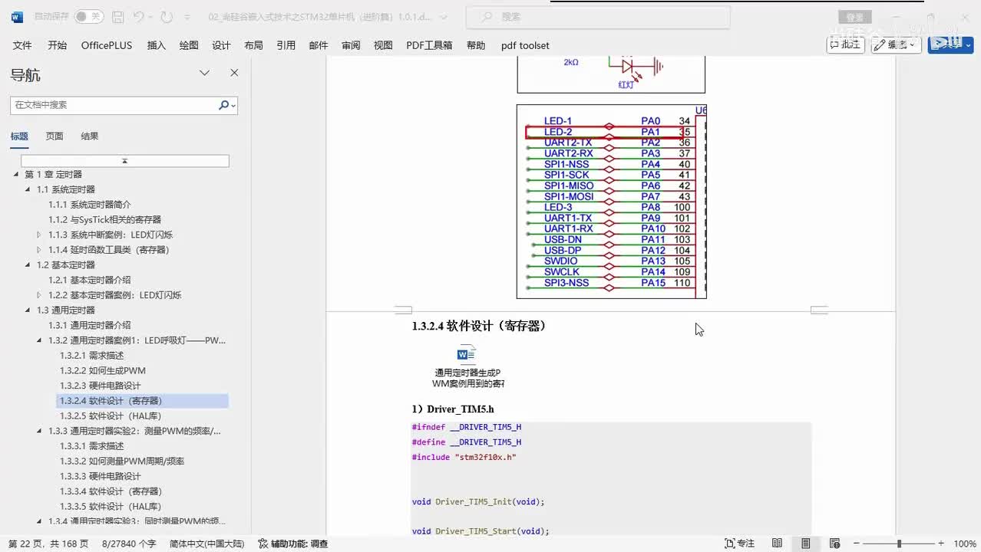This screenshot has height=552, width=981.
Task: Toggle the AutoSave switch off/on
Action: (x=88, y=17)
